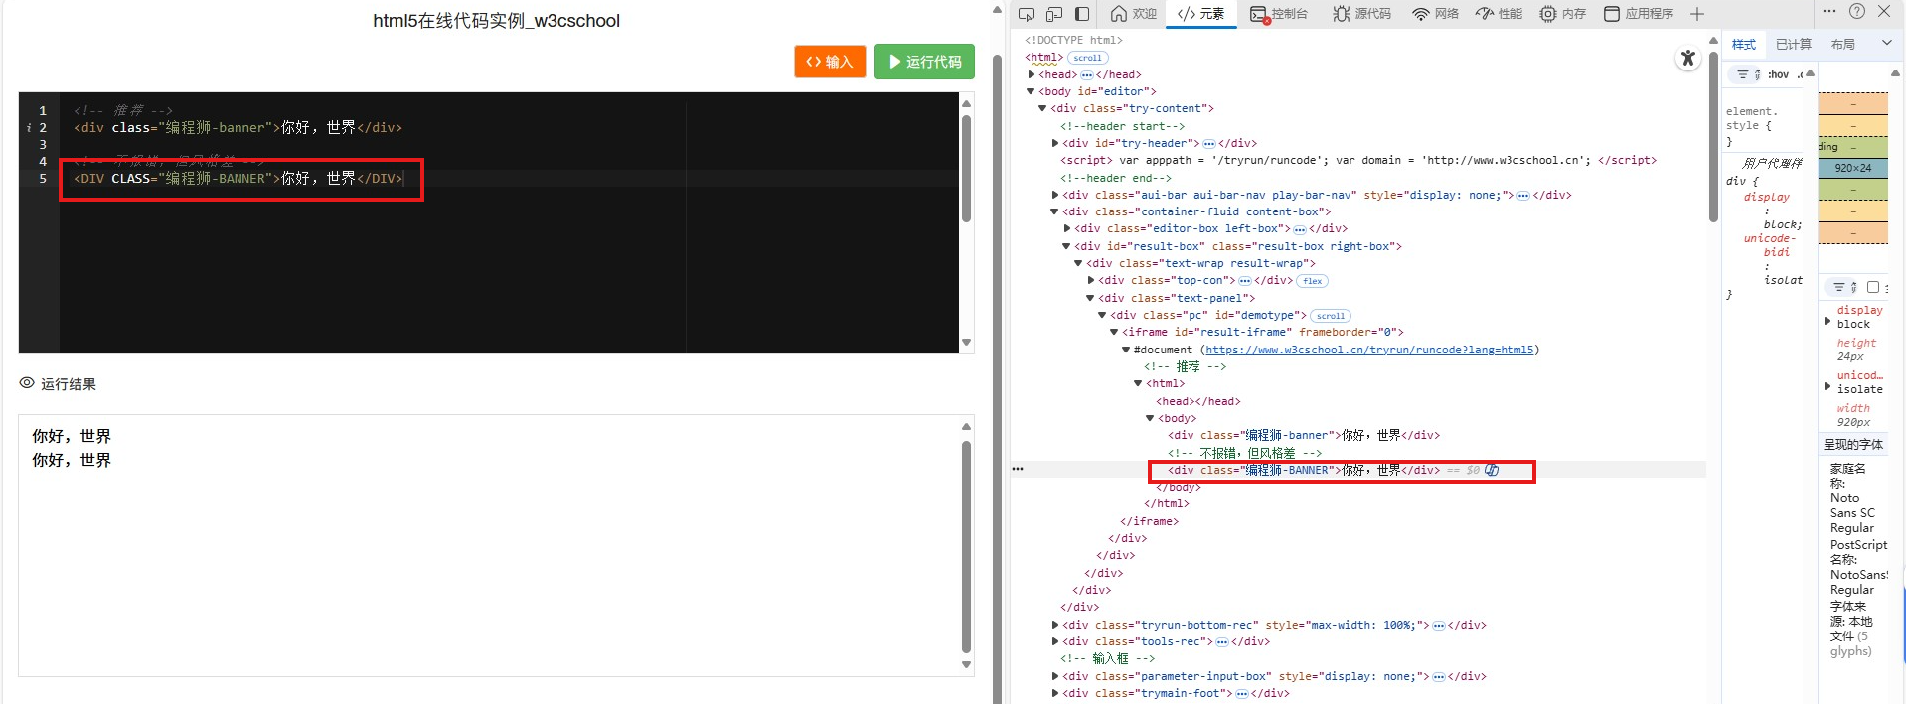Screen dimensions: 1906x704
Task: Click the 输入 orange button
Action: [x=830, y=62]
